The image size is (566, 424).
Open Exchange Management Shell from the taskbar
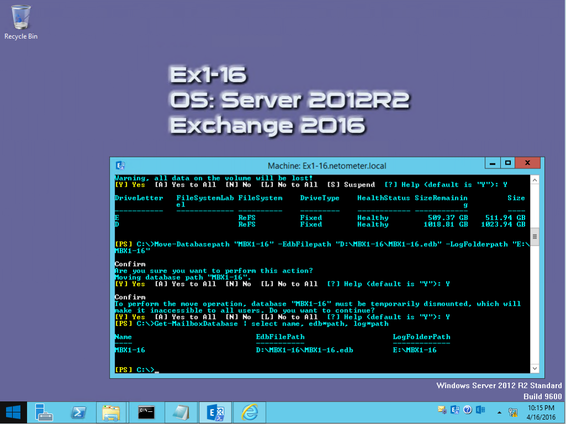pos(215,412)
